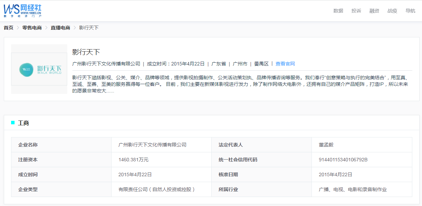Image resolution: width=422 pixels, height=206 pixels.
Task: Click the 成立时间：2015年4月22日 header text
Action: pos(176,64)
